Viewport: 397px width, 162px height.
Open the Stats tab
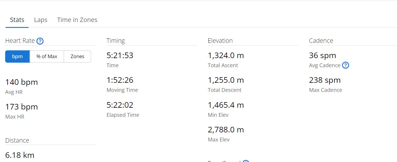click(17, 20)
